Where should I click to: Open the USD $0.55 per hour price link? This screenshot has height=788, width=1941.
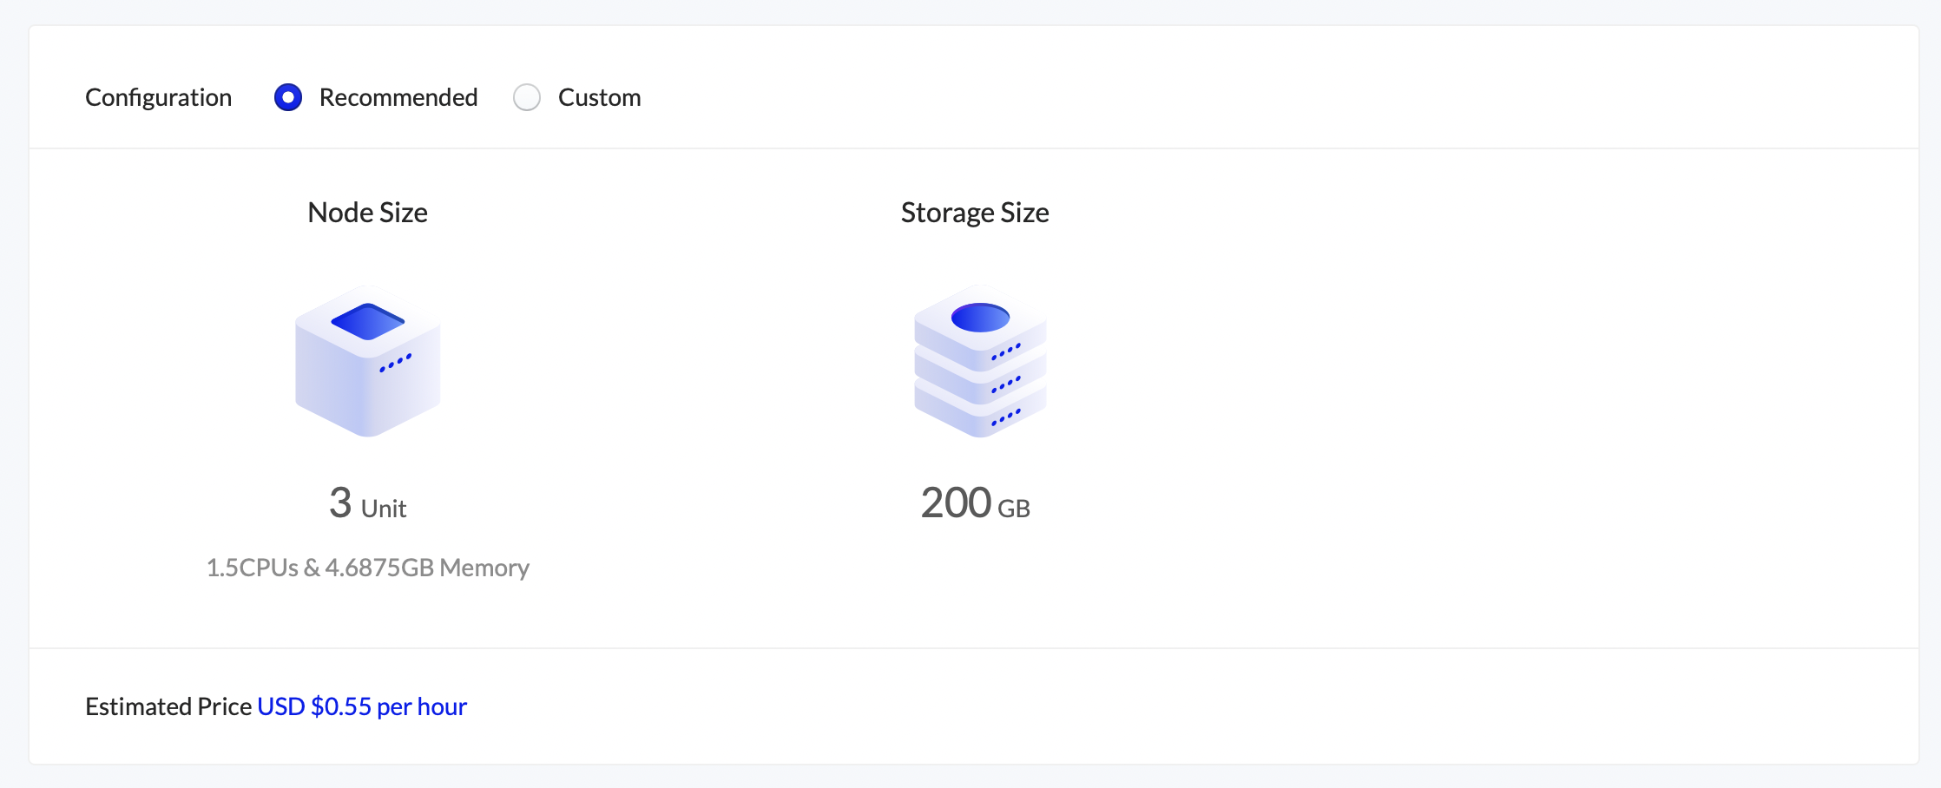[x=362, y=706]
